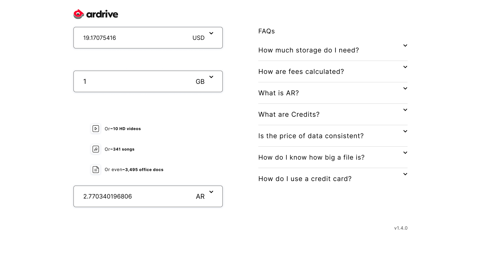
Task: Click the ArDrive logo icon
Action: coord(78,14)
